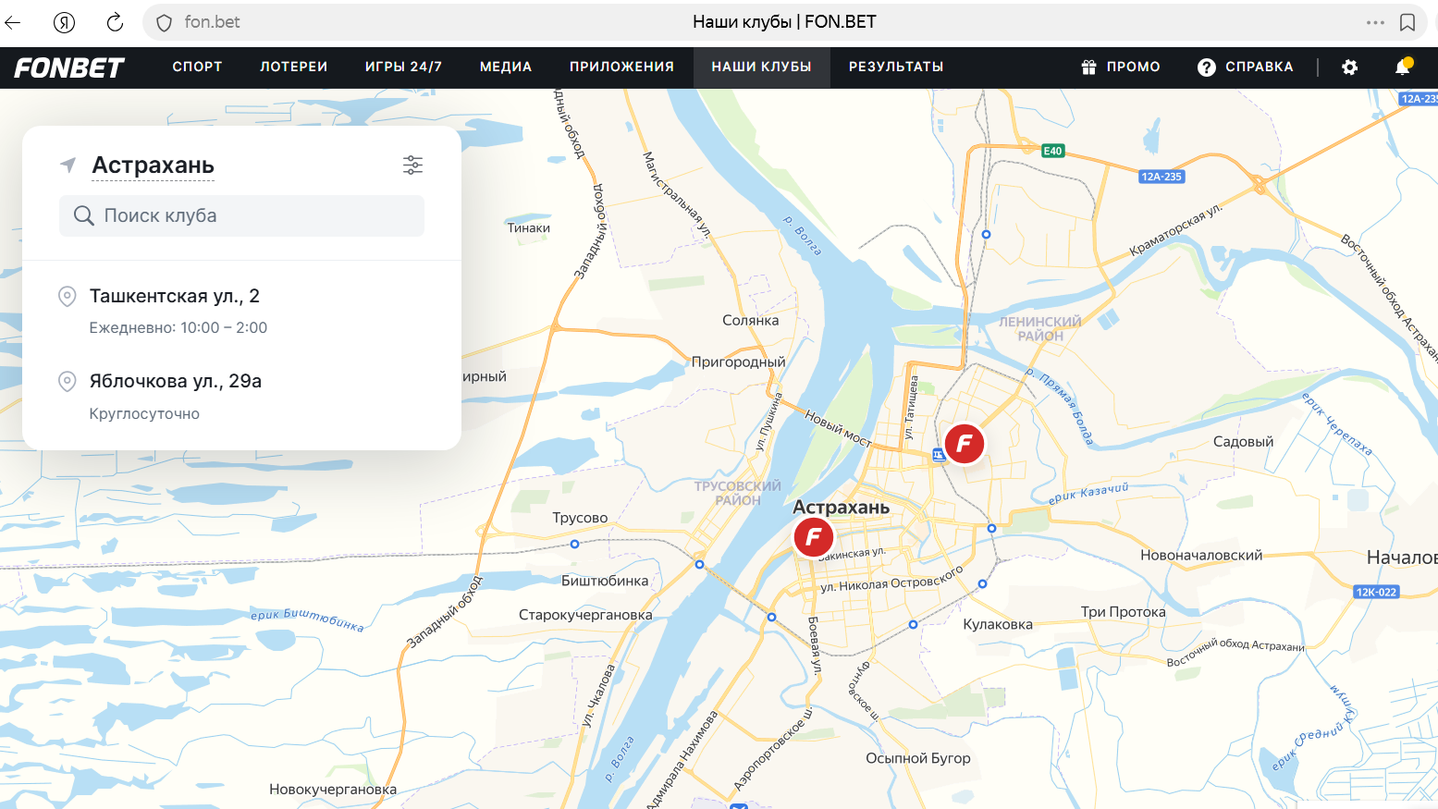Open club filters icon
The height and width of the screenshot is (809, 1438).
[x=412, y=165]
